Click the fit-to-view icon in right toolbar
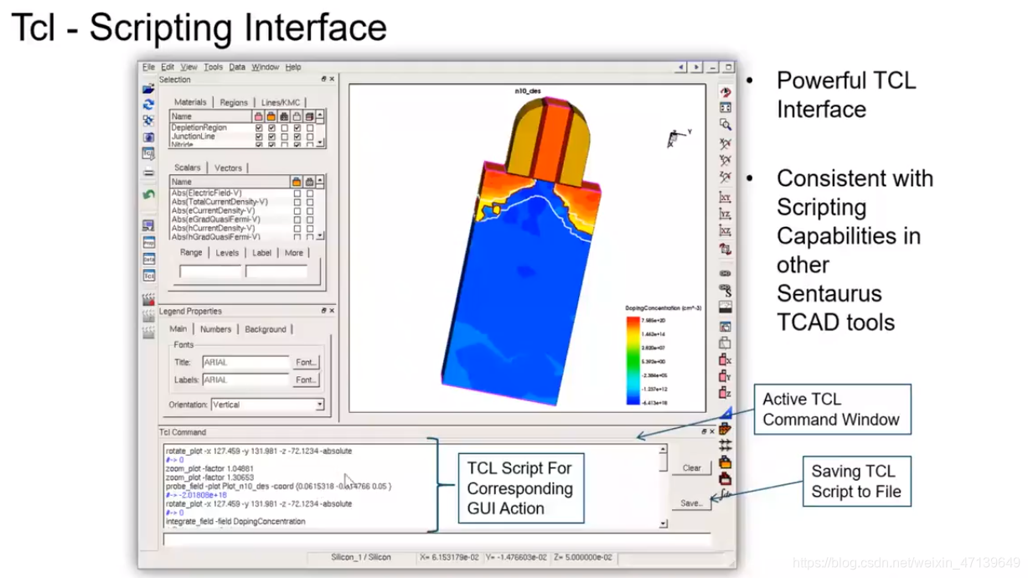 coord(726,108)
